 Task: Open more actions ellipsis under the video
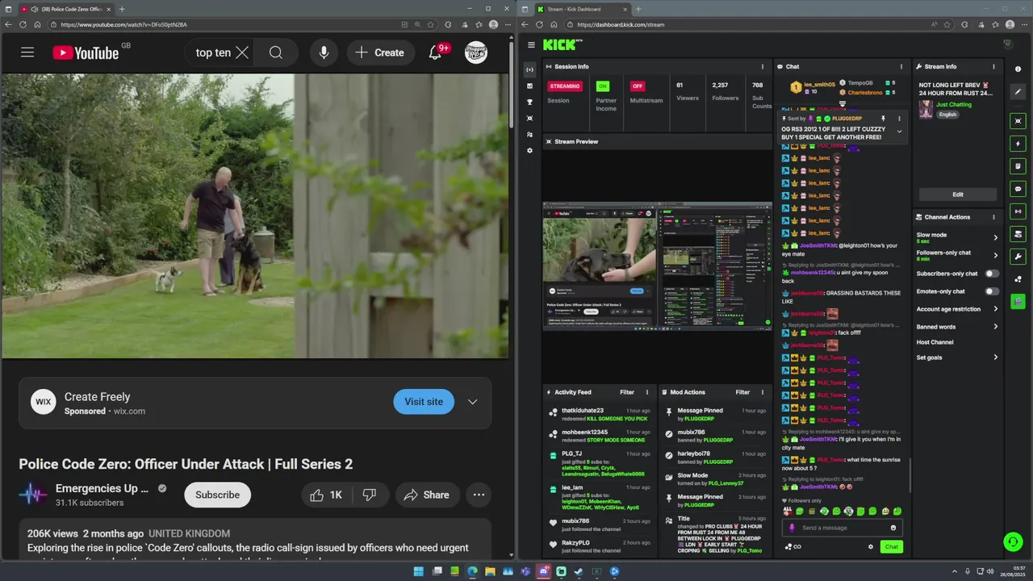click(x=479, y=495)
